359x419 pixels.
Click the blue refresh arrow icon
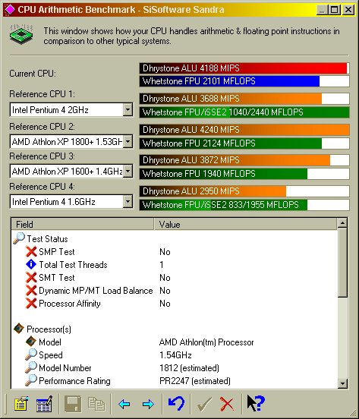[176, 403]
